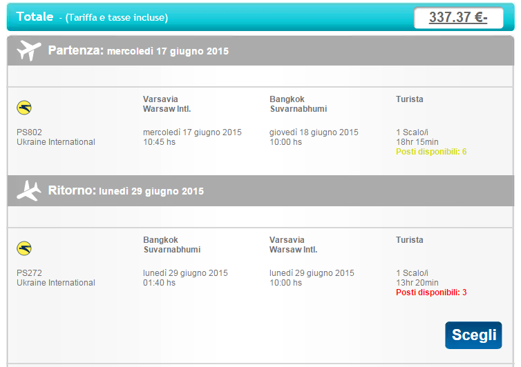
Task: Click 'Posti disponibili: 3' in red
Action: 431,292
